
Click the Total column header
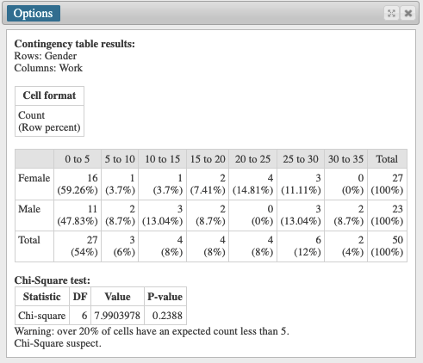pos(387,158)
